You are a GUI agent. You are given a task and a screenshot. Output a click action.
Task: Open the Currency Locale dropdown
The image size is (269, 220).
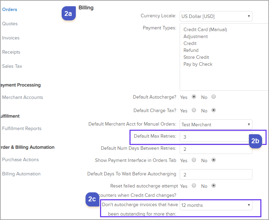pyautogui.click(x=216, y=16)
